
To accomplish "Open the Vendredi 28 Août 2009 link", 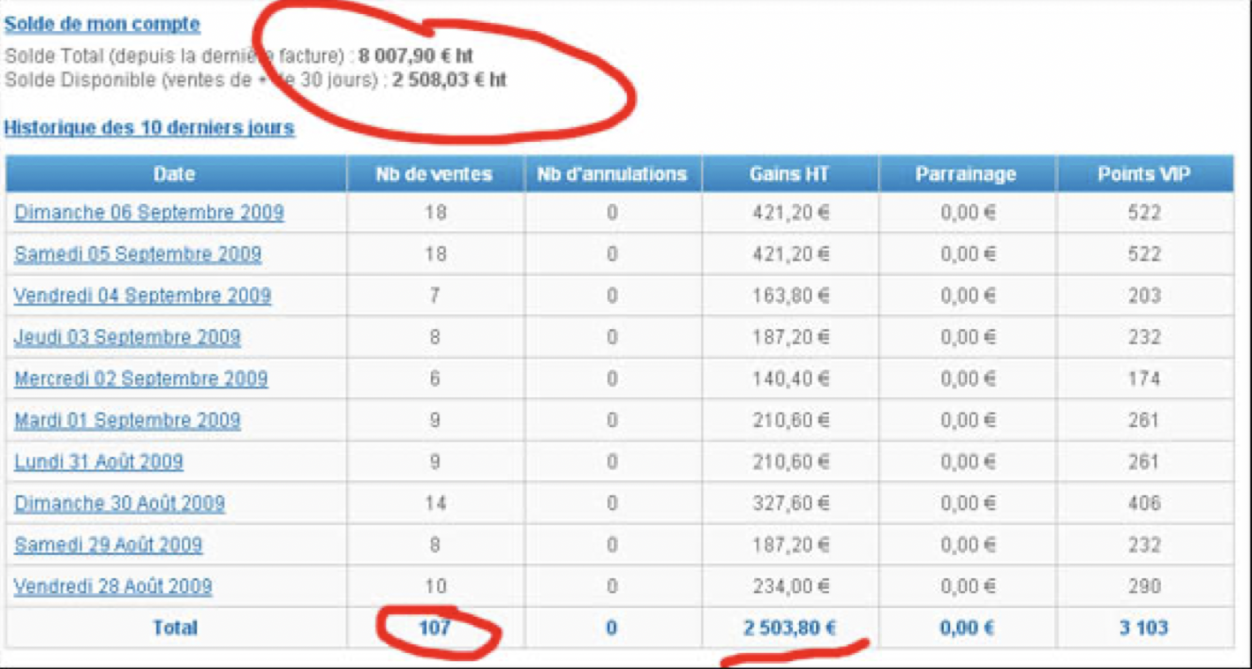I will (x=113, y=586).
